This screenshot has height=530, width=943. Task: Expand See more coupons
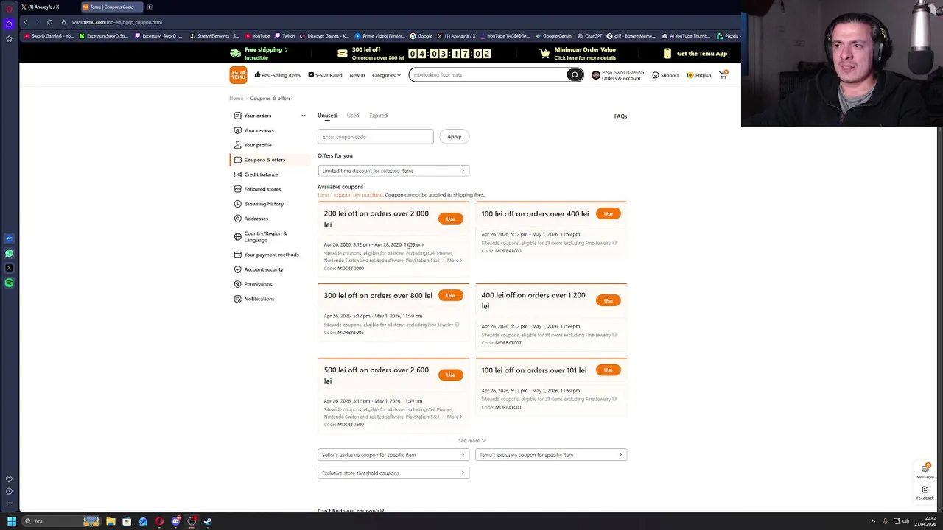tap(471, 440)
